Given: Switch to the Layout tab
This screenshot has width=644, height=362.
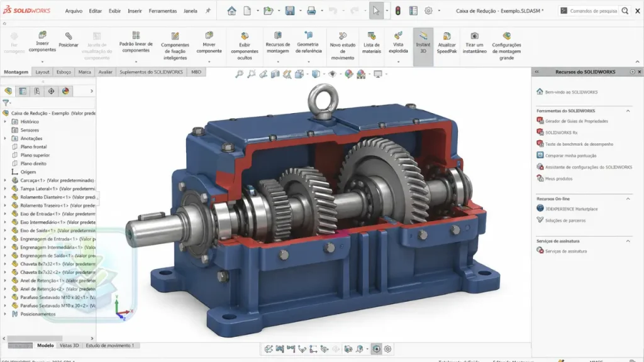Looking at the screenshot, I should coord(42,72).
